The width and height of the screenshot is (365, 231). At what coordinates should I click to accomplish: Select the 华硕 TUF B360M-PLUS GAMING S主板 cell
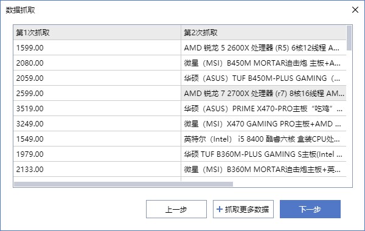click(263, 154)
